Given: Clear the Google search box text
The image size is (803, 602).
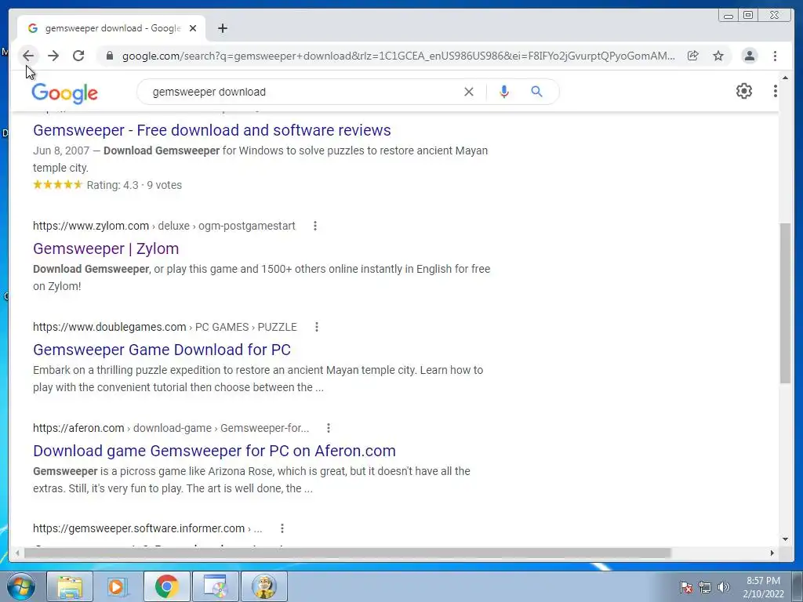Looking at the screenshot, I should (469, 92).
